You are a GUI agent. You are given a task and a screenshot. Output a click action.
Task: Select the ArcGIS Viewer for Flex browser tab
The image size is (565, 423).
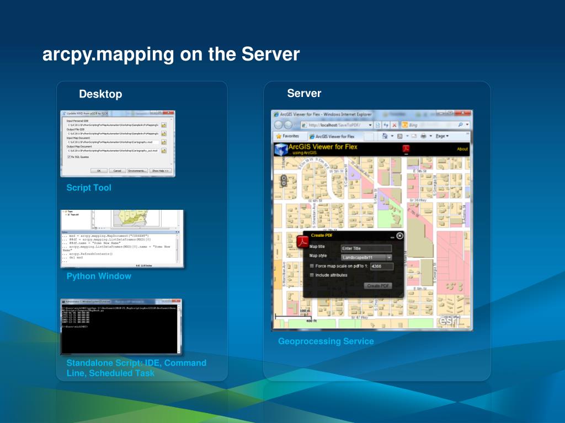click(x=335, y=137)
